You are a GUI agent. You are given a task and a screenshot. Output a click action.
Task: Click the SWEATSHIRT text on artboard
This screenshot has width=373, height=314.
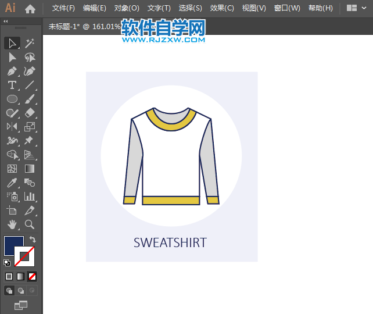coord(170,242)
